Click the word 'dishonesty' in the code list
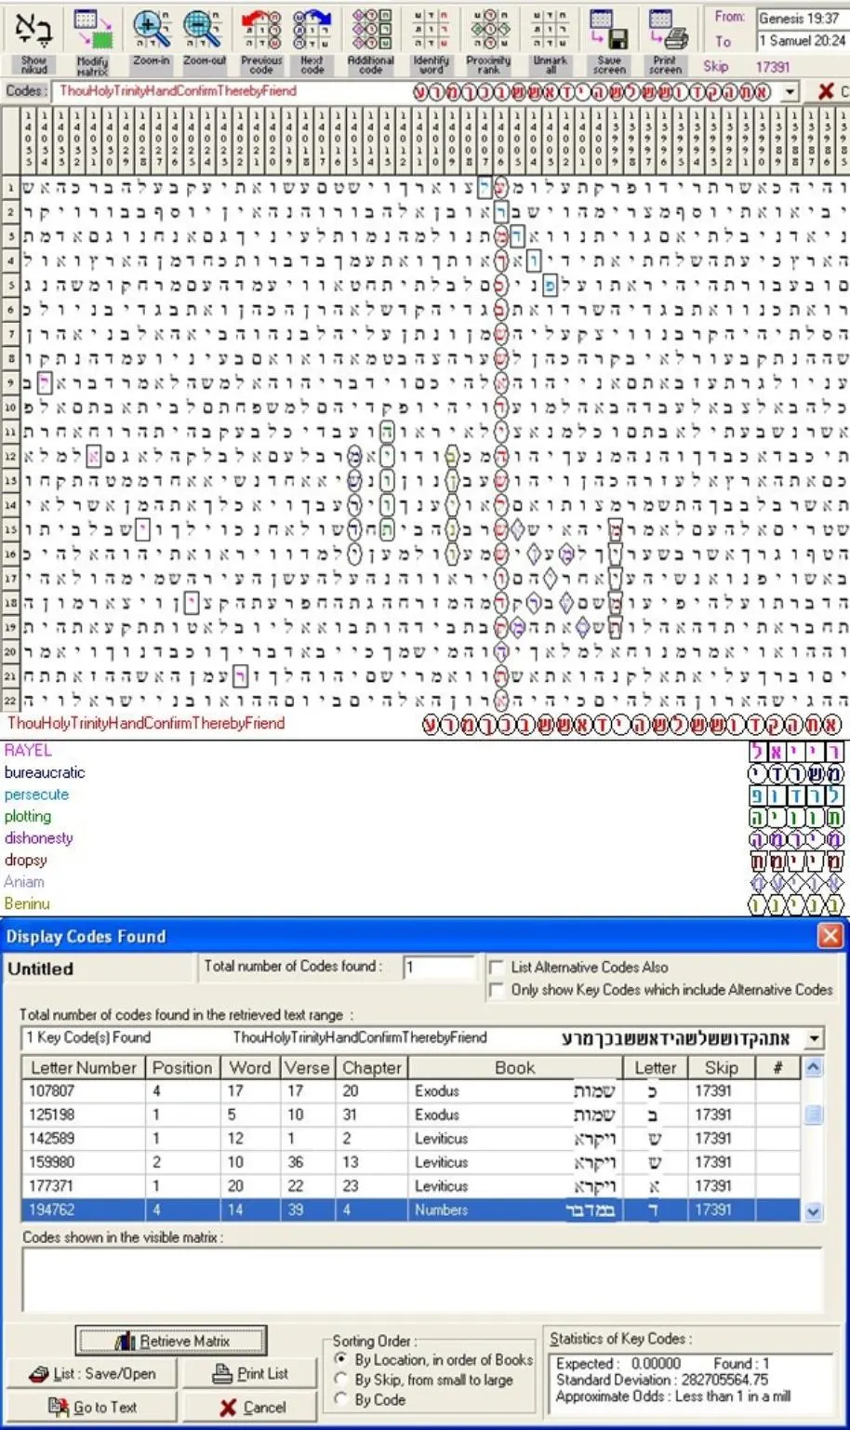 click(x=38, y=837)
